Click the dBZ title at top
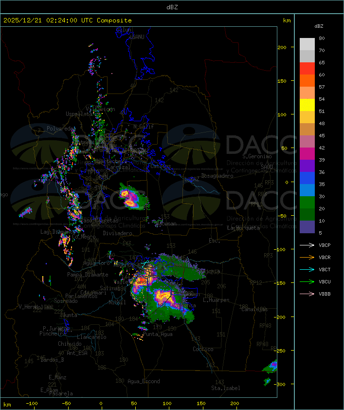This screenshot has height=410, width=344. click(x=172, y=7)
